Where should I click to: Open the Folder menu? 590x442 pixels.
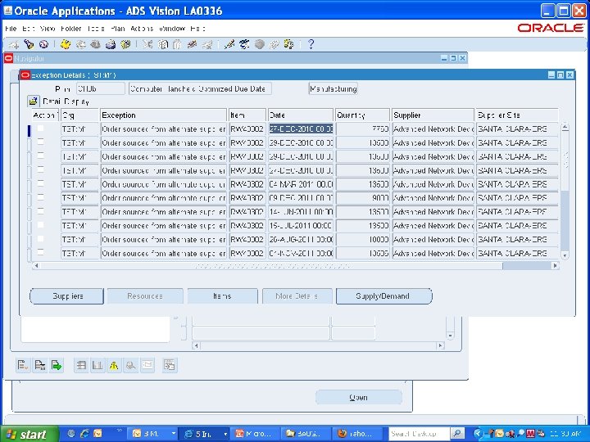[70, 29]
